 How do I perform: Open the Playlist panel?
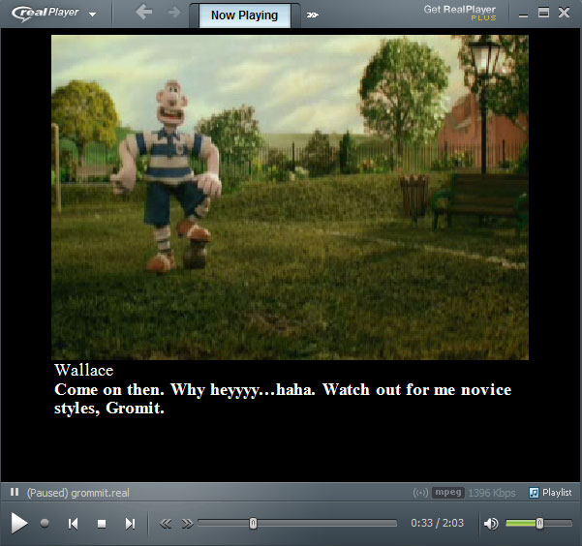(550, 493)
